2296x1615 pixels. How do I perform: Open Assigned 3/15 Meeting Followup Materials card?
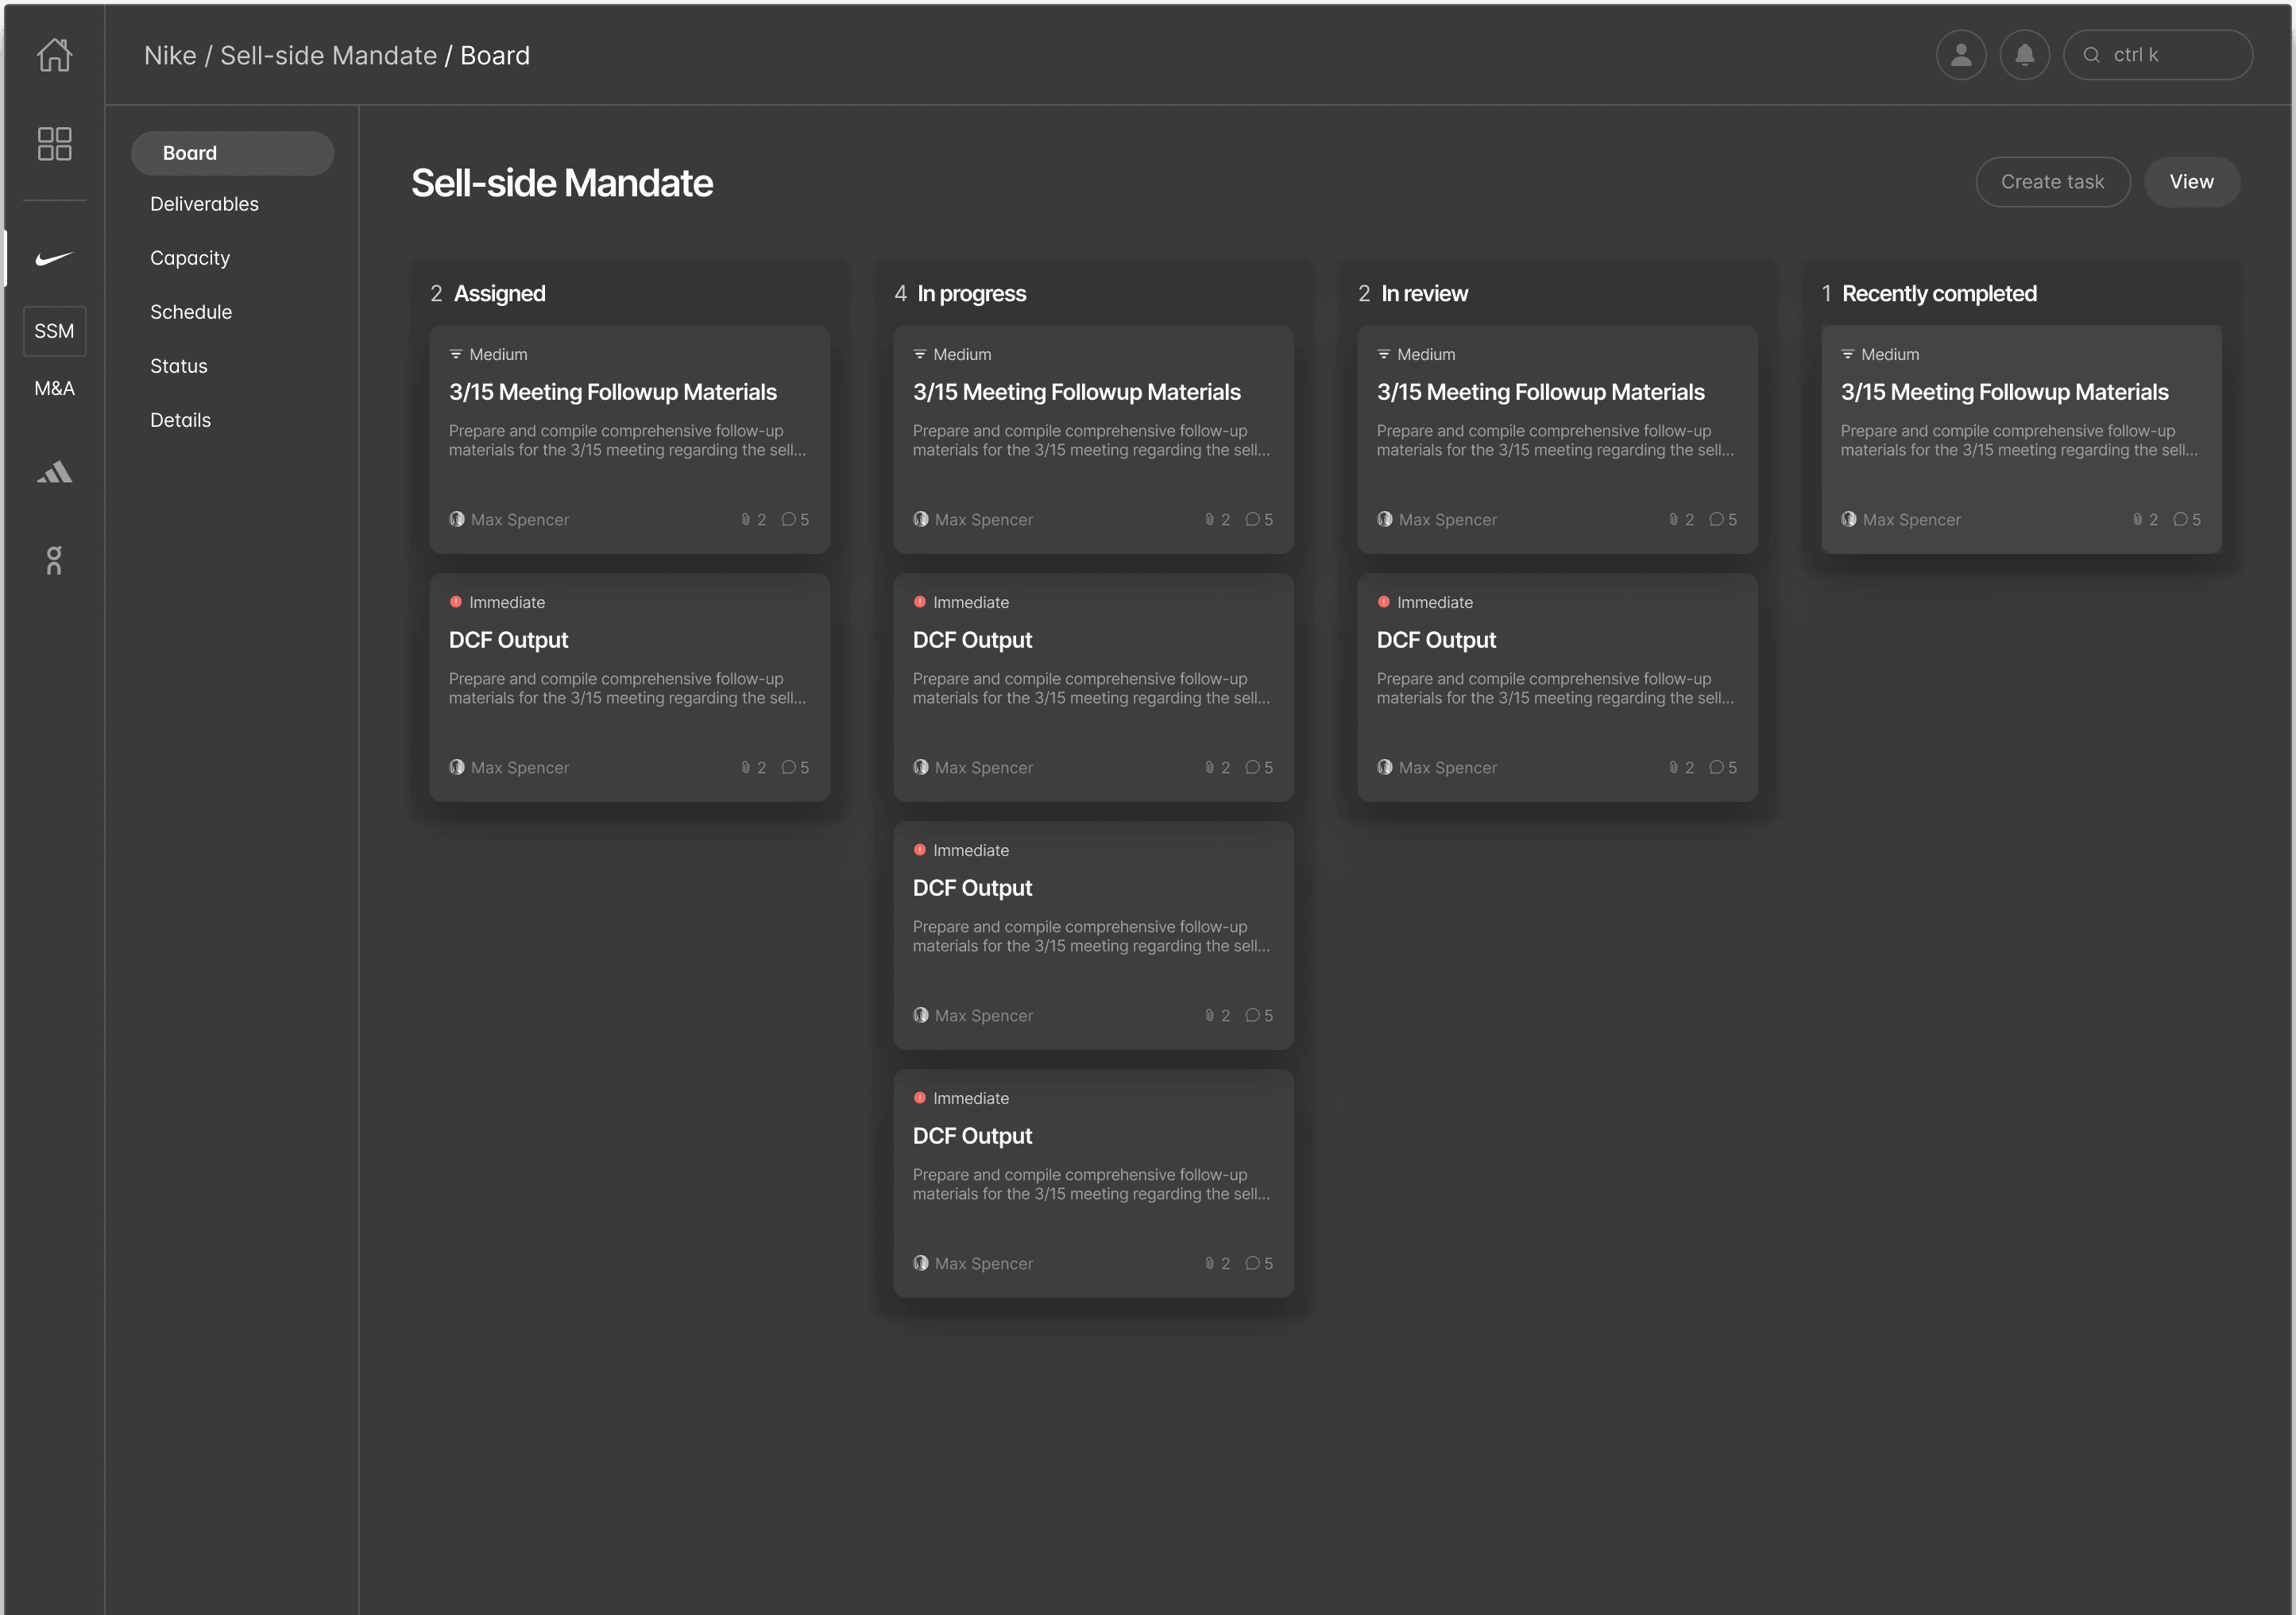point(629,438)
